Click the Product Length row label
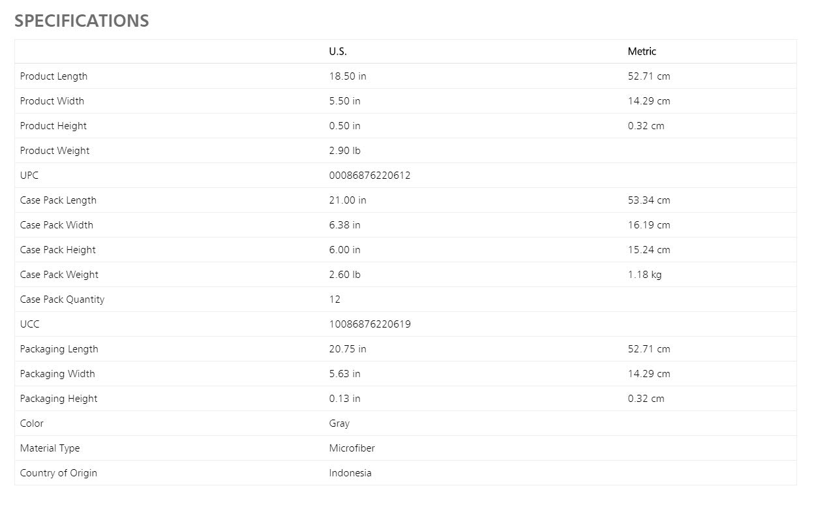 53,76
